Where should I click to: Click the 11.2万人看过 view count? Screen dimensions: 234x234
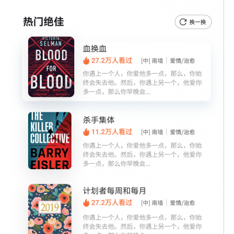[112, 132]
